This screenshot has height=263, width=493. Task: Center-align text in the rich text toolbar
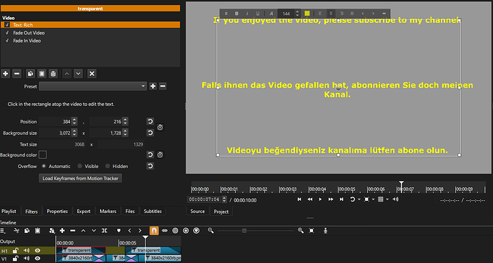331,14
